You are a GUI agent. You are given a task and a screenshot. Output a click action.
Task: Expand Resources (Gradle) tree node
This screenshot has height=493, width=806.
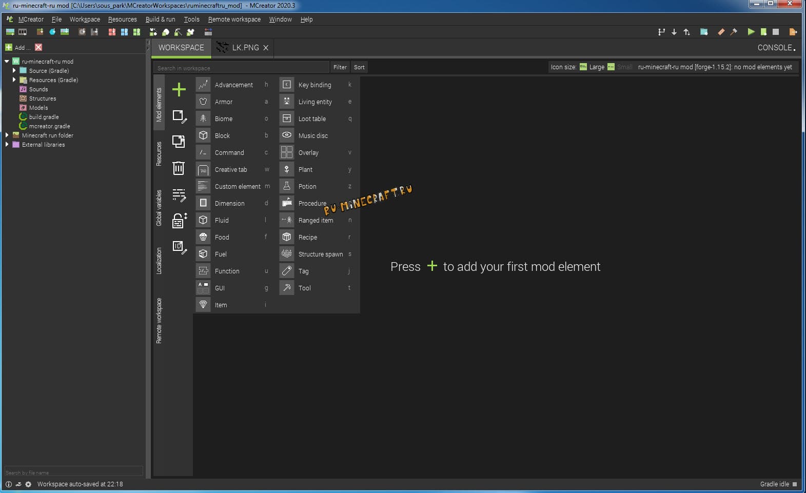pyautogui.click(x=14, y=80)
